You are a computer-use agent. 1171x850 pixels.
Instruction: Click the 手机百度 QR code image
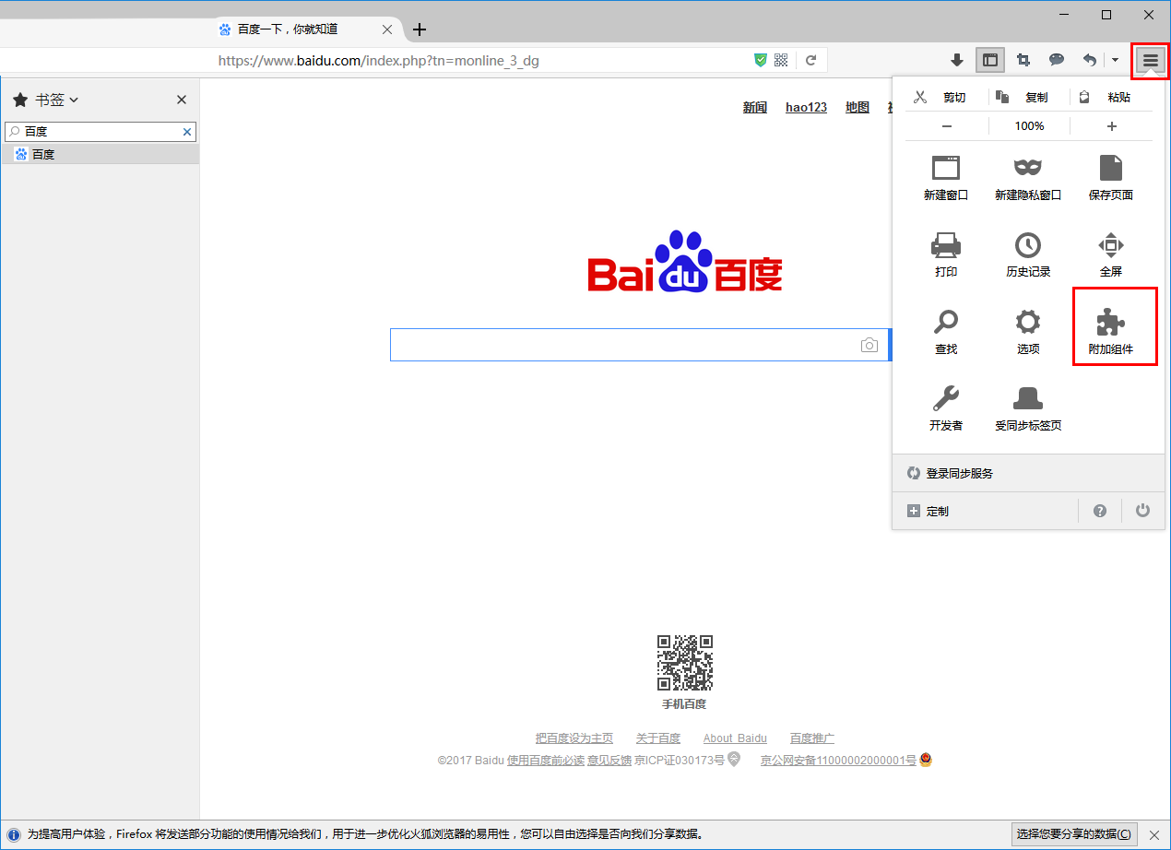(685, 663)
